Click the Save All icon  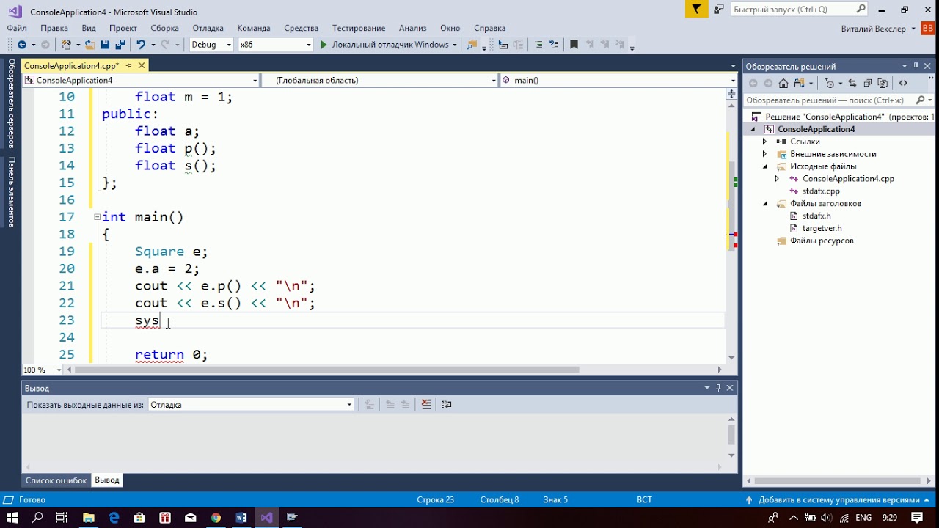click(x=120, y=45)
